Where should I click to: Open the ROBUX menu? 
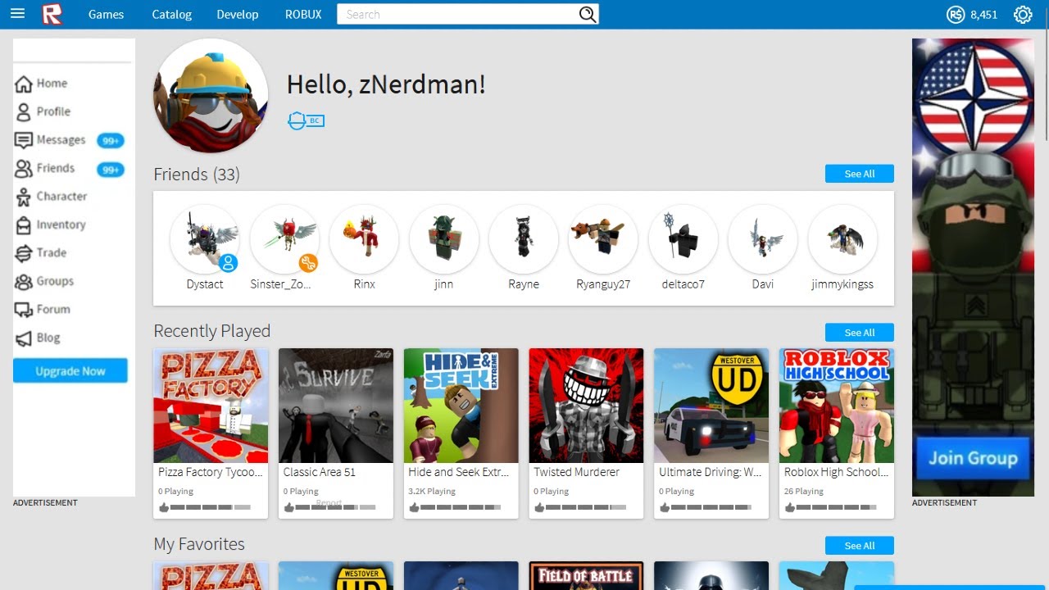pyautogui.click(x=303, y=14)
